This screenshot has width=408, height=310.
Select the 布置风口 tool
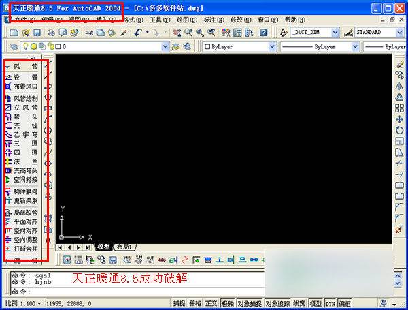[x=22, y=87]
